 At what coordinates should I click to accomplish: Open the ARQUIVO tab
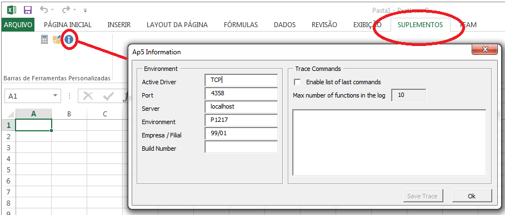[18, 25]
